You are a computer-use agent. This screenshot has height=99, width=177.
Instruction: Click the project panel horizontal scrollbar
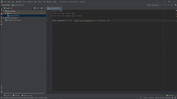click(x=23, y=93)
